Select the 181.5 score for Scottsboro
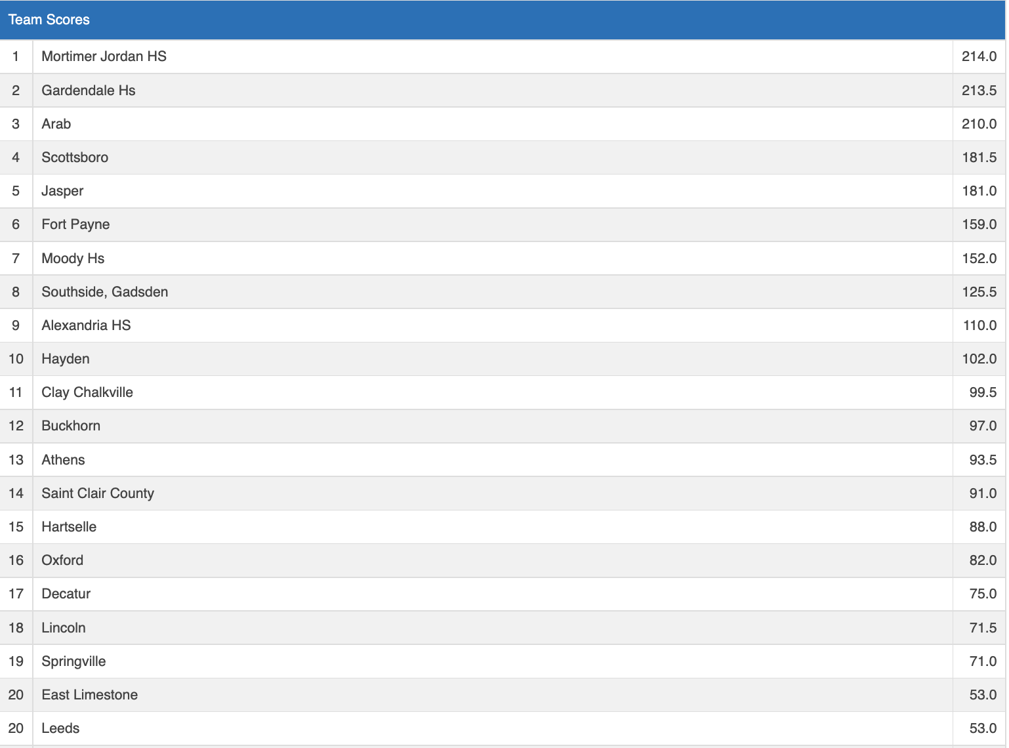This screenshot has width=1009, height=748. click(x=979, y=157)
